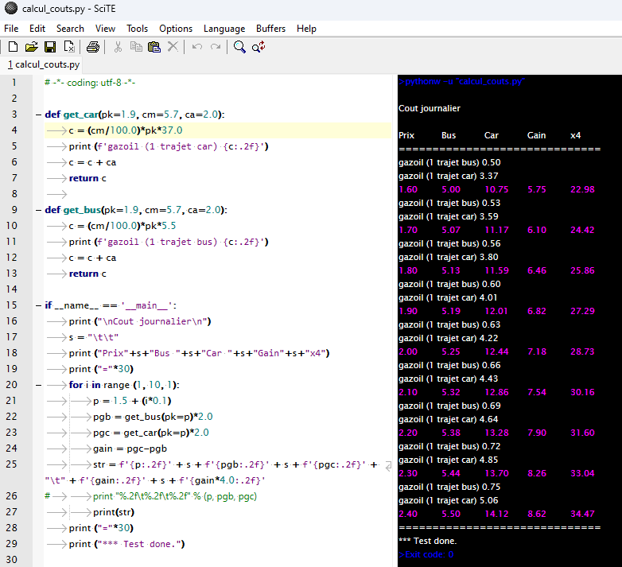Click the SciTE application icon in the title bar

click(10, 8)
